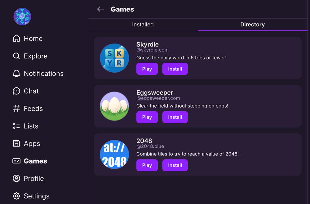
Task: Play the Skyrdle word game
Action: pos(147,69)
